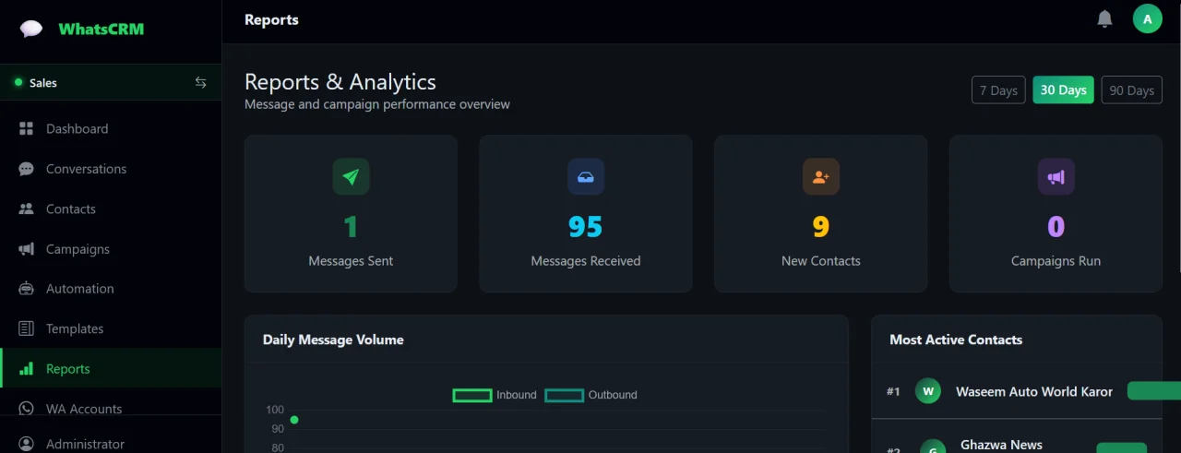This screenshot has height=453, width=1181.
Task: Click the Messages Received count 95
Action: coord(586,226)
